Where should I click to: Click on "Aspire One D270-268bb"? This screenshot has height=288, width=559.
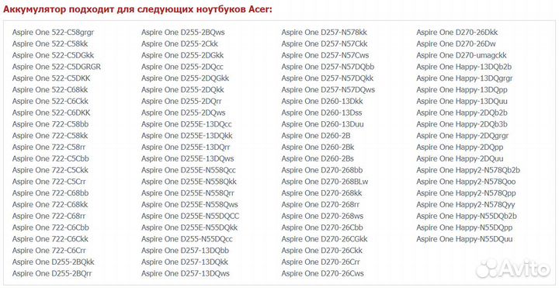[x=322, y=170]
